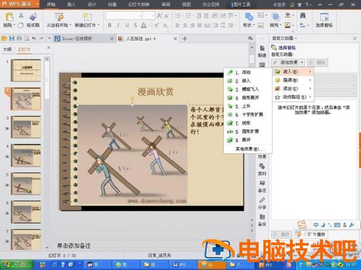Choose the 上升 entrance effect
This screenshot has width=361, height=270.
pos(247,106)
